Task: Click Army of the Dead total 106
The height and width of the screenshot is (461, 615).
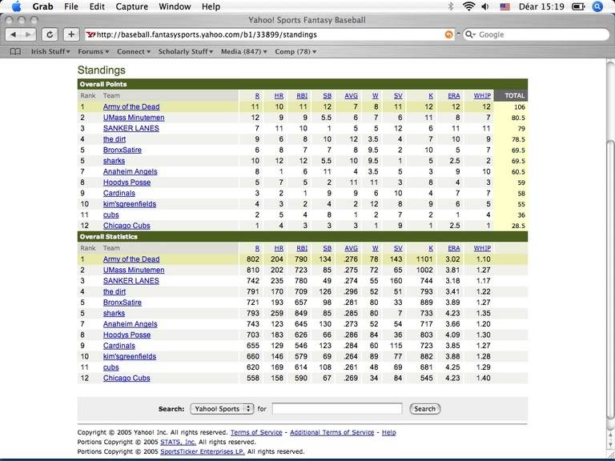Action: 518,107
